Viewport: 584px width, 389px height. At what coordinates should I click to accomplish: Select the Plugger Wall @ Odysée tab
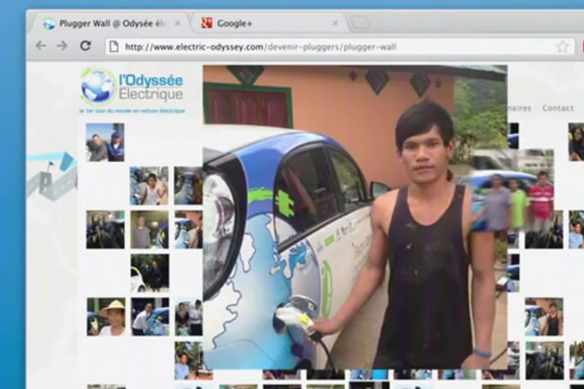click(108, 23)
